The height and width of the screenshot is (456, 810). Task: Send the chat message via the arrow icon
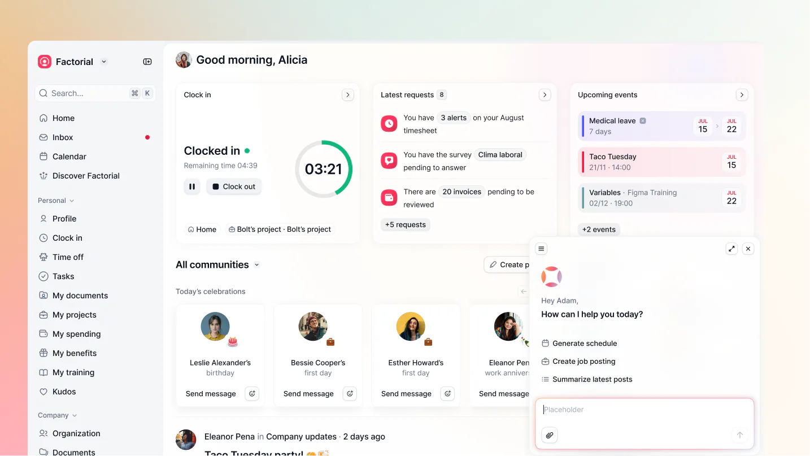pyautogui.click(x=739, y=435)
